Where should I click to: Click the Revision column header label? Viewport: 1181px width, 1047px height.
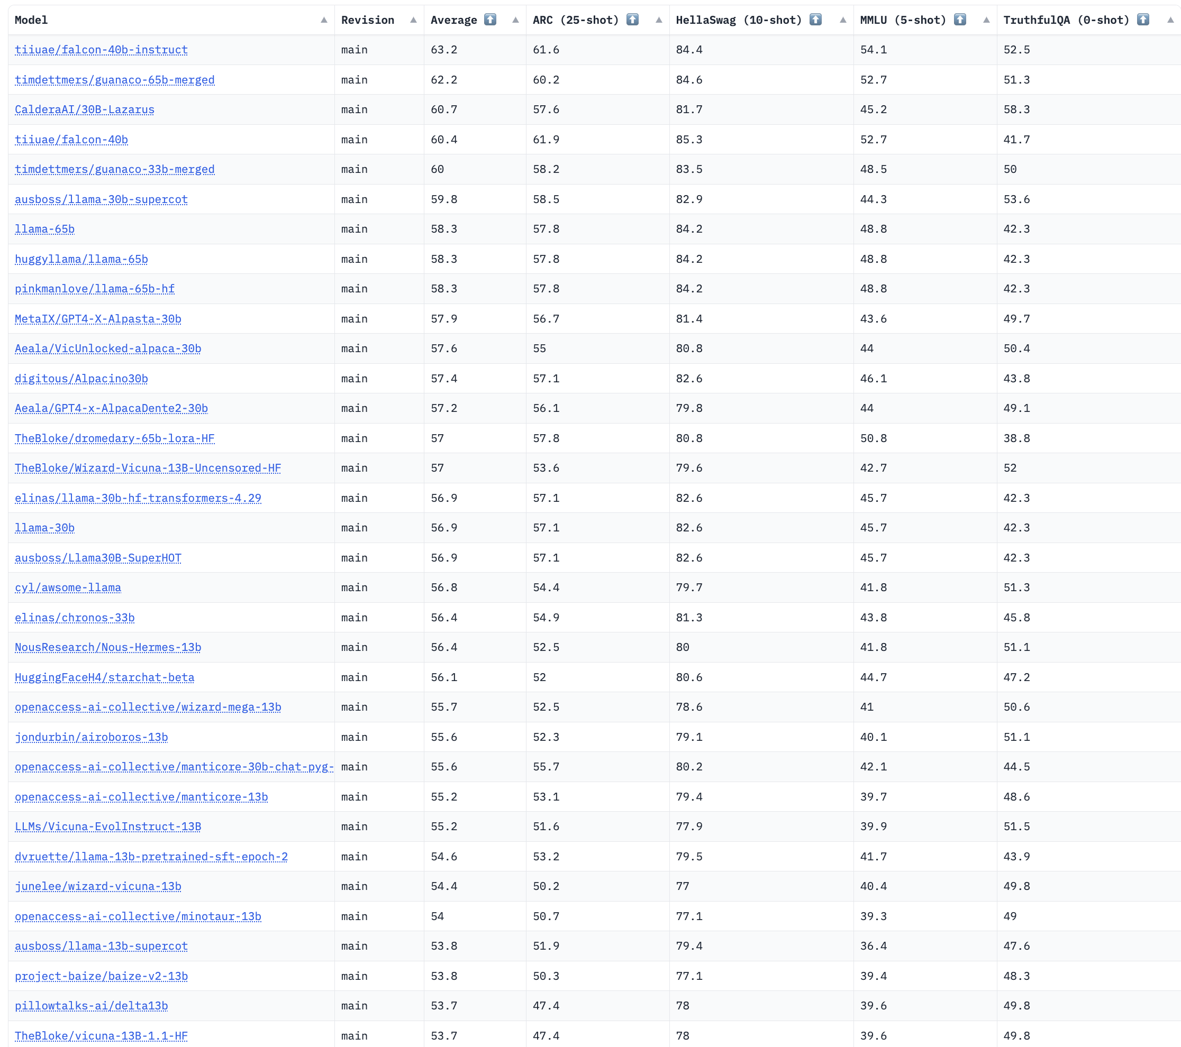point(367,20)
